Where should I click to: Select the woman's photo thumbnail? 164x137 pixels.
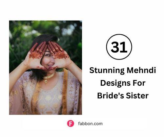pyautogui.click(x=46, y=67)
